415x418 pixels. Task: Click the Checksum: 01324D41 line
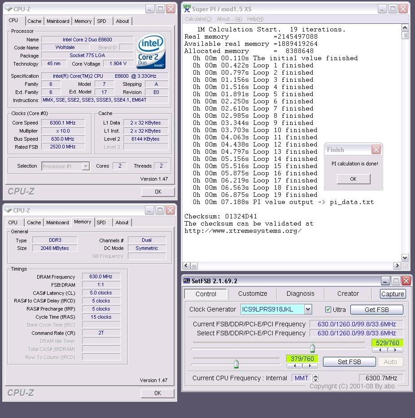point(221,216)
